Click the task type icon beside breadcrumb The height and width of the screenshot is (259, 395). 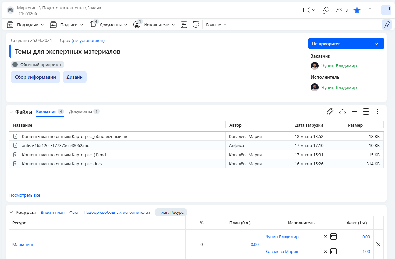(x=10, y=10)
